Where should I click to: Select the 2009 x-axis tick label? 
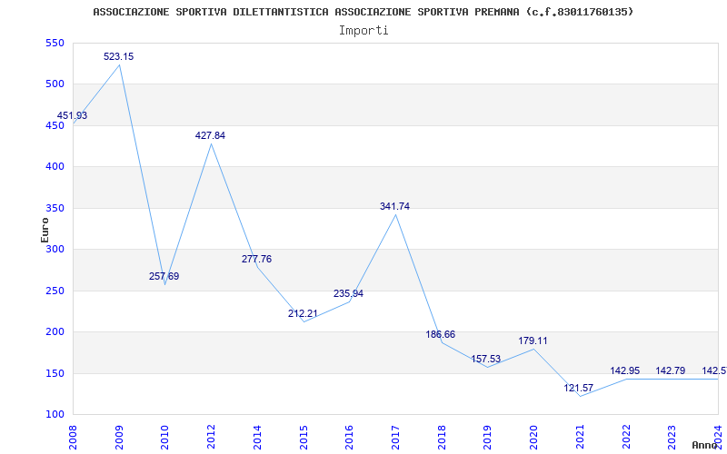[x=119, y=438]
